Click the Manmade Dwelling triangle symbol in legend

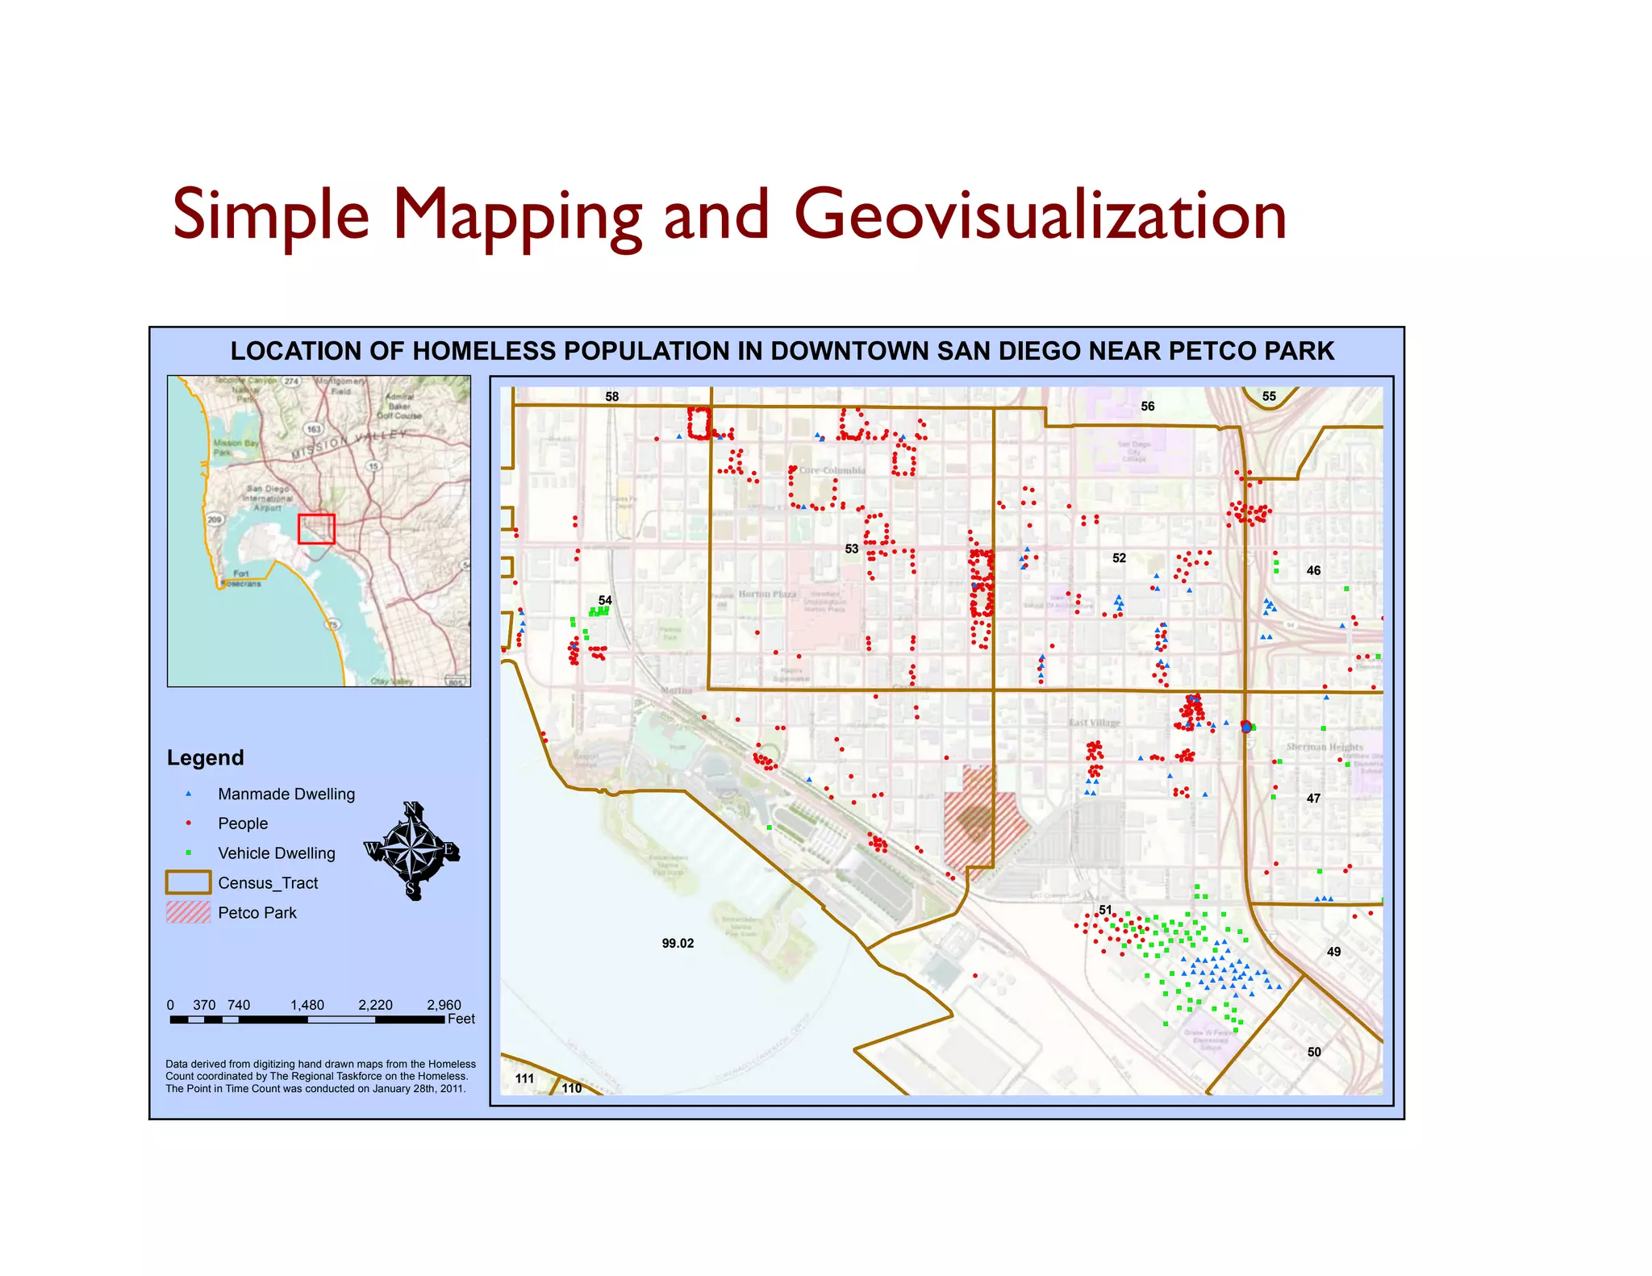click(189, 794)
